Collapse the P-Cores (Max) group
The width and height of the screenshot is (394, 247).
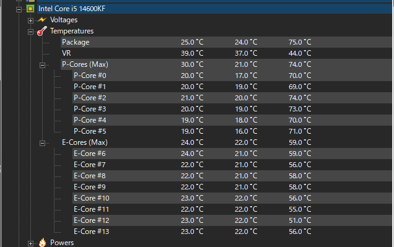42,65
